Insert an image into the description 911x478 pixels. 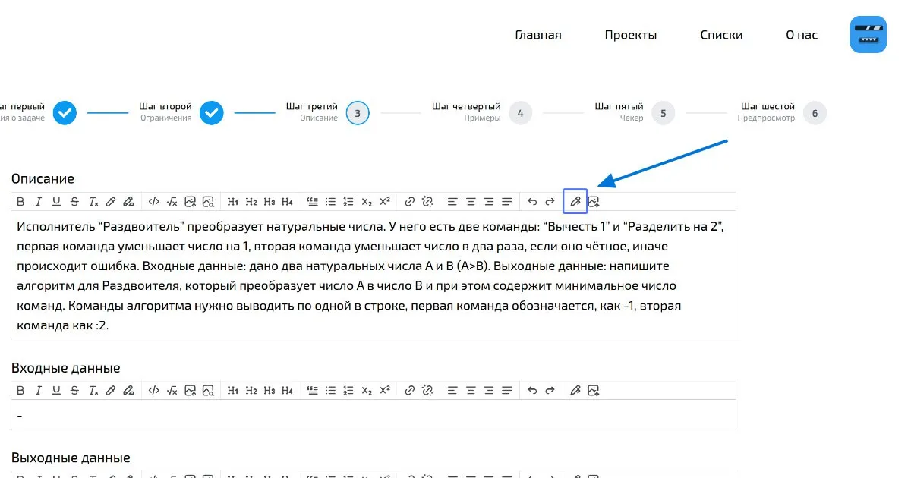(x=191, y=201)
